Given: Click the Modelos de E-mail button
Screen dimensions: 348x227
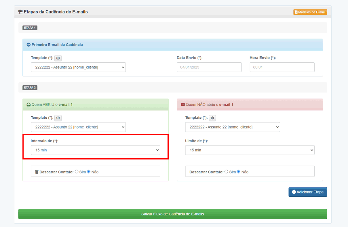Looking at the screenshot, I should 310,12.
